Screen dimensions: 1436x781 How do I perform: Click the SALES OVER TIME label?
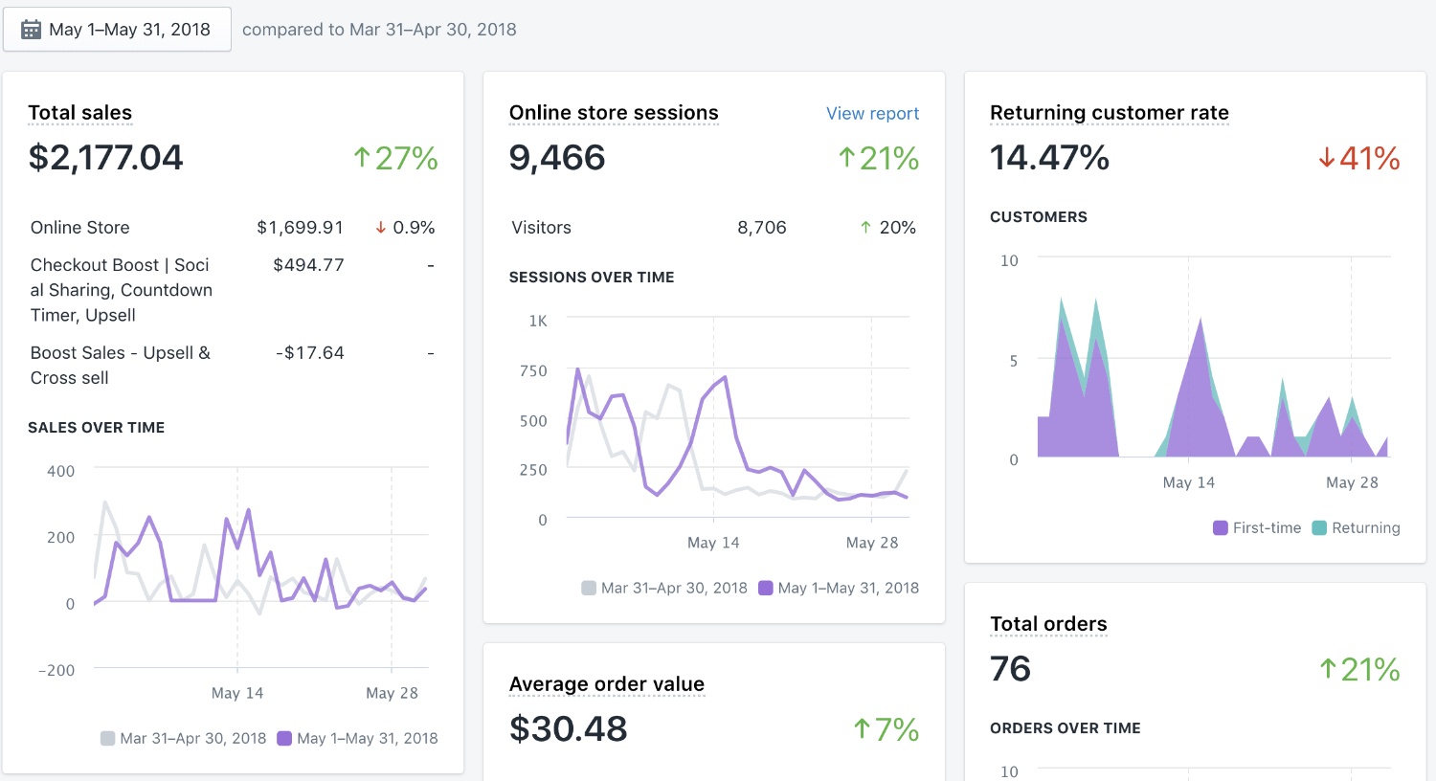coord(97,428)
